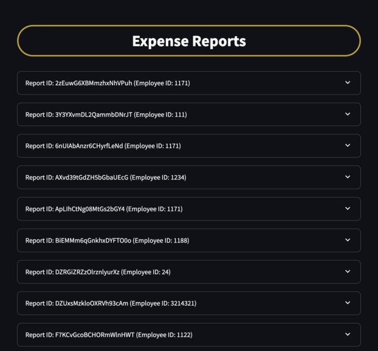Expand report DZRGiZRZzOlrznlyurXz chevron
Screen dimensions: 378x351
tap(347, 271)
